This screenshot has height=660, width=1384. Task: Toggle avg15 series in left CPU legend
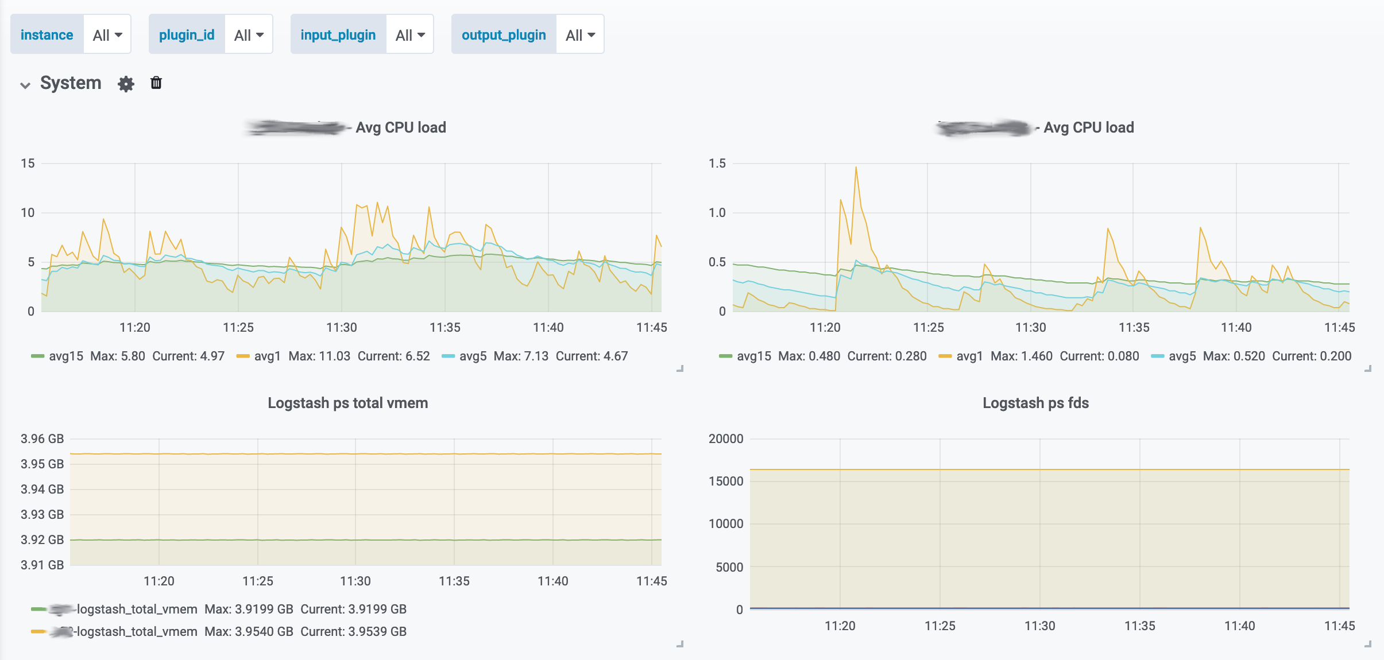[66, 356]
